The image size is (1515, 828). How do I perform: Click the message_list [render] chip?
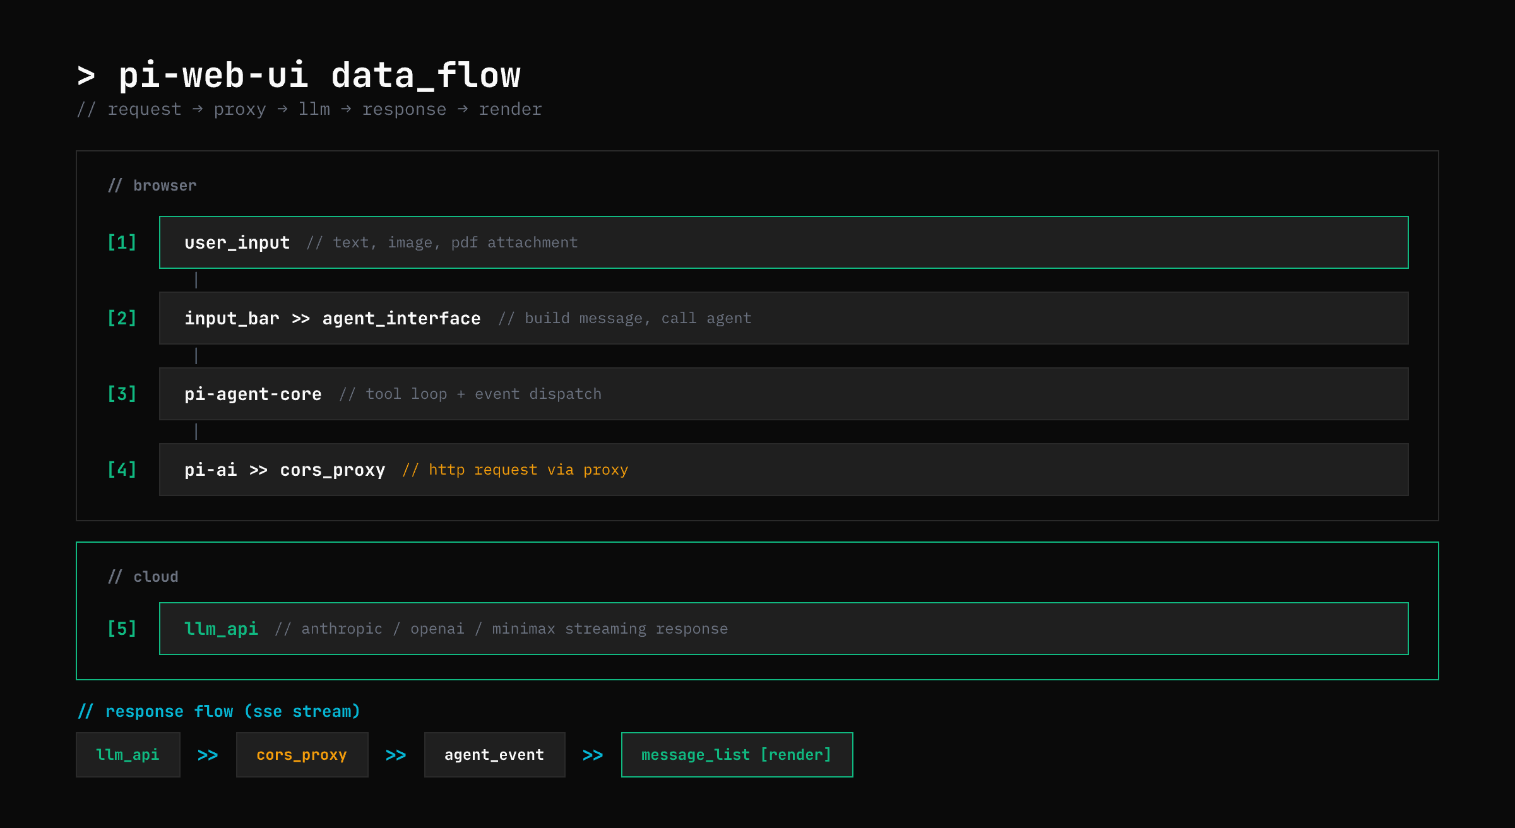pos(737,755)
